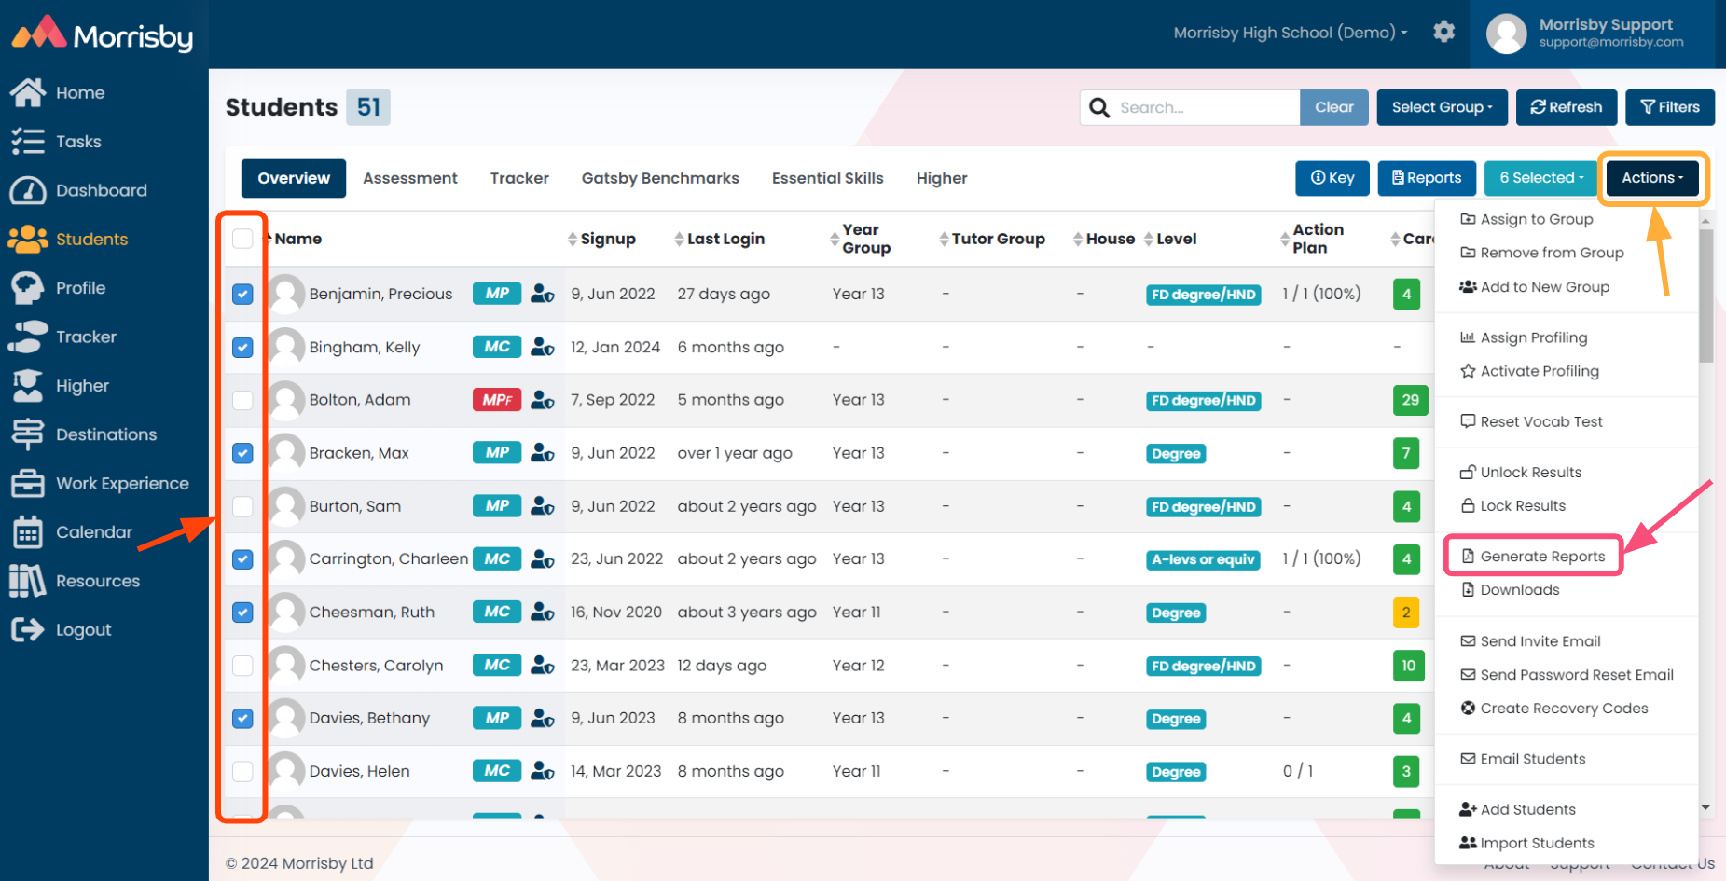Open Profile head icon in sidebar

tap(28, 288)
